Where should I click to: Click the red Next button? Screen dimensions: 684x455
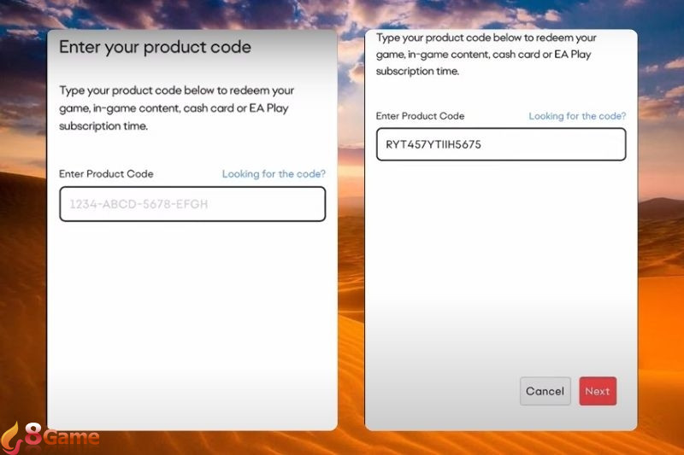(598, 391)
